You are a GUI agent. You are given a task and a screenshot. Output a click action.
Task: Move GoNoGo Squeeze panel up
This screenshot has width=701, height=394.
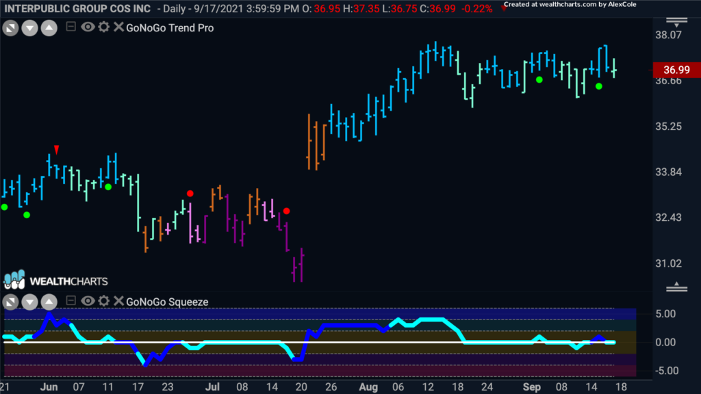click(49, 302)
